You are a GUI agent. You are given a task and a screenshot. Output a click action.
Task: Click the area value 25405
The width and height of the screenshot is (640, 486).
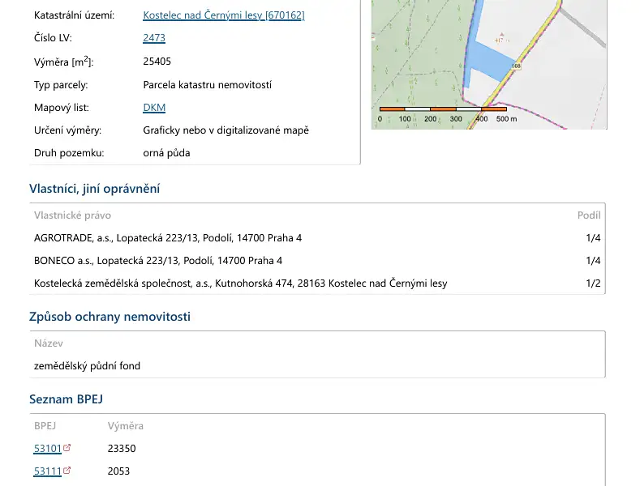coord(157,62)
